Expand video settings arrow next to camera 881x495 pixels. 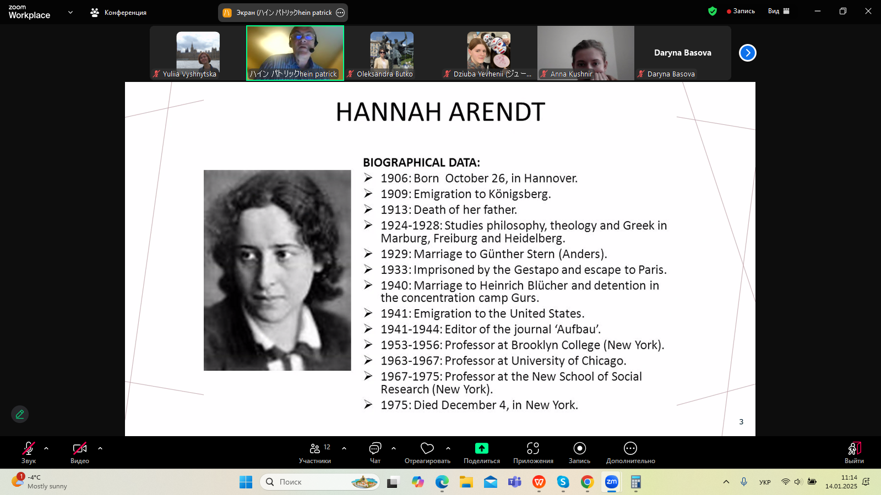100,448
